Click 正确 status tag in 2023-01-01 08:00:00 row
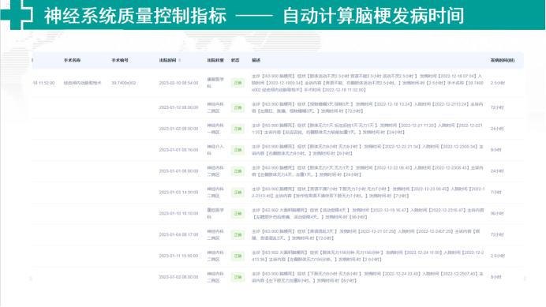 pyautogui.click(x=237, y=171)
